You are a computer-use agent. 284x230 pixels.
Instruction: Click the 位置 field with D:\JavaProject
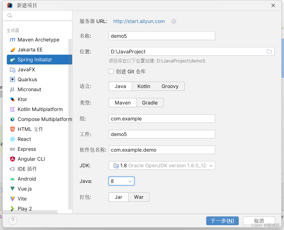(x=191, y=51)
